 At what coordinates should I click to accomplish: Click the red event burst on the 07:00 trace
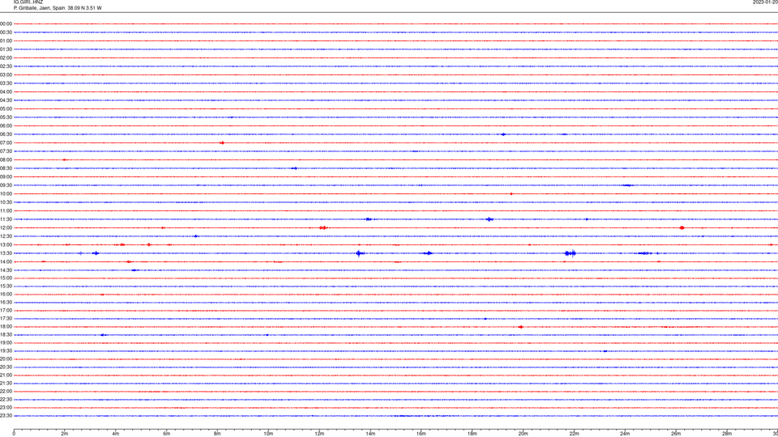[x=222, y=142]
